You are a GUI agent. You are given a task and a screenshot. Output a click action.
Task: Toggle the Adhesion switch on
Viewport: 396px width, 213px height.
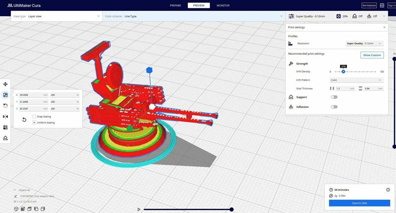[x=334, y=107]
